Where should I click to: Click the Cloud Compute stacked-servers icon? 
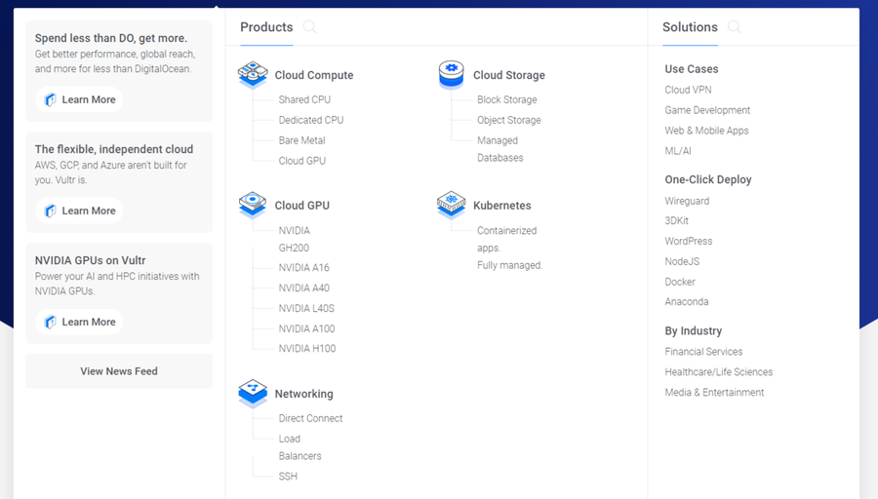tap(253, 75)
